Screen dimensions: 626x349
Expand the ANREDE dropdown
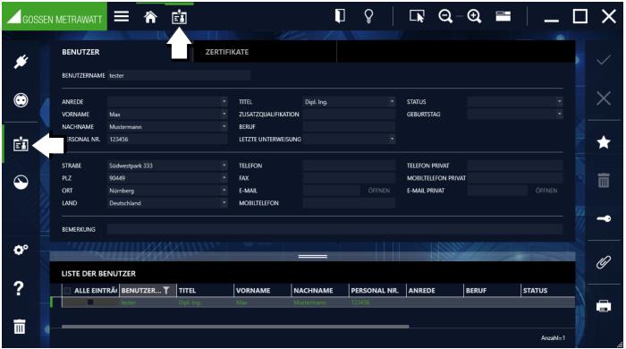224,101
